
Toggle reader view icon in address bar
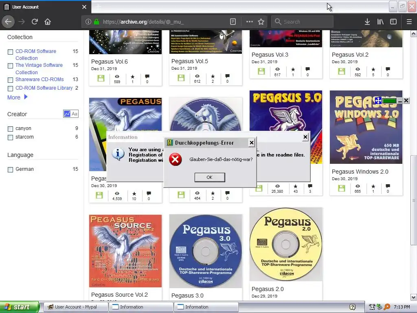233,22
